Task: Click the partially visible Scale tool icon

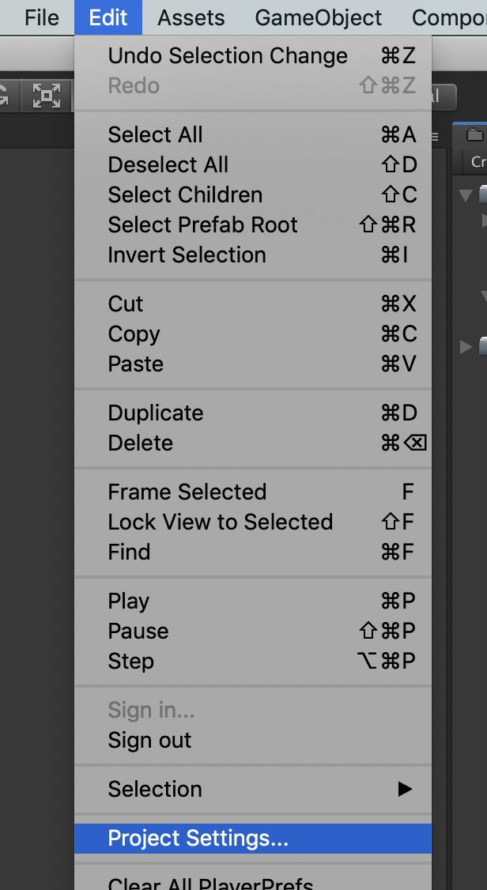Action: [6, 96]
